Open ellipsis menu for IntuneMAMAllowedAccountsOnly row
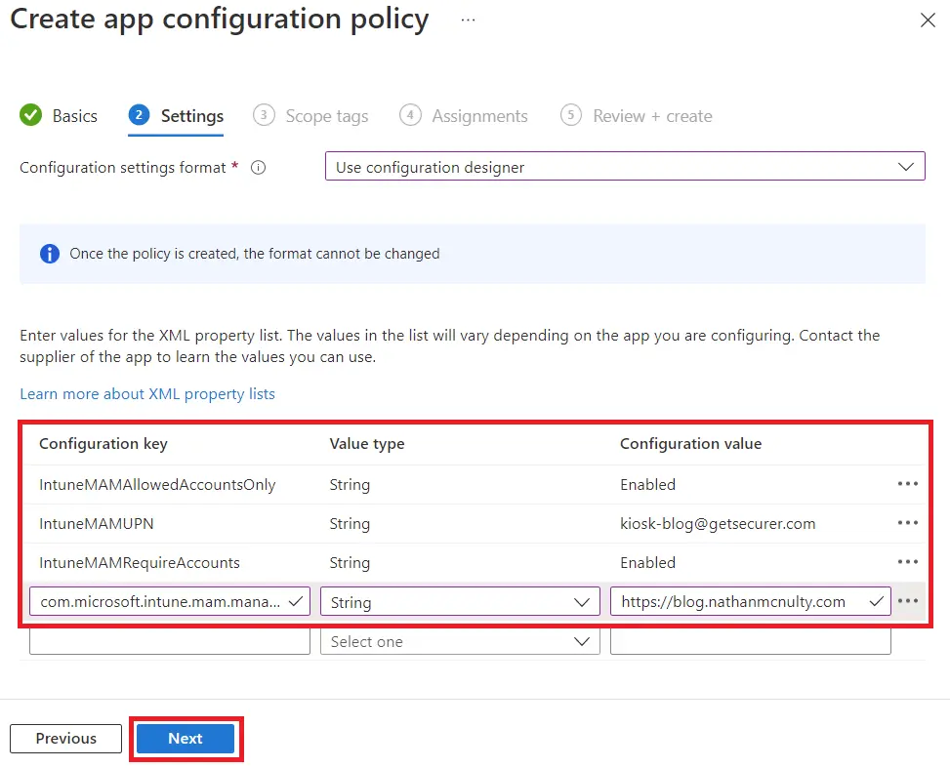Screen dimensions: 950x768 click(907, 484)
